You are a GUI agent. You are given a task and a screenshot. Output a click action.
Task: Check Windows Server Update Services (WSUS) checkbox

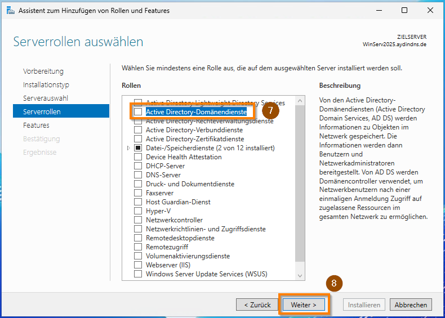point(138,274)
